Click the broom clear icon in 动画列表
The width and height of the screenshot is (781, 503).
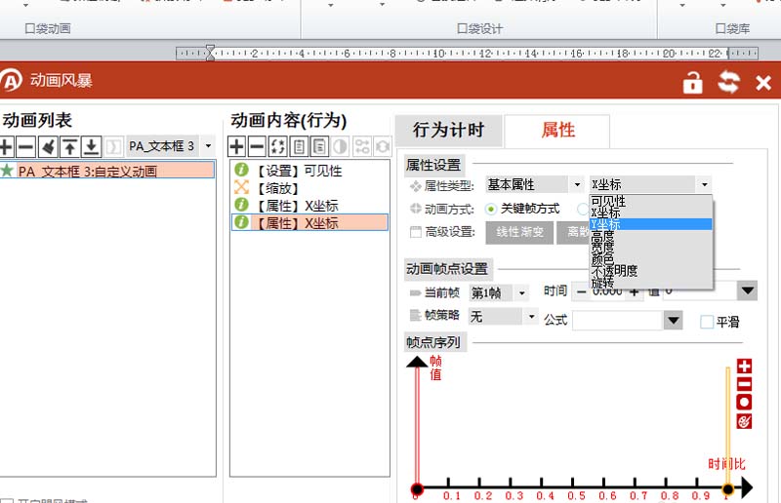click(48, 147)
